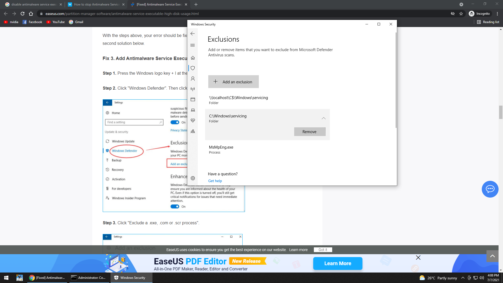Open Device performance & health heart icon
This screenshot has height=283, width=503.
pos(193,121)
